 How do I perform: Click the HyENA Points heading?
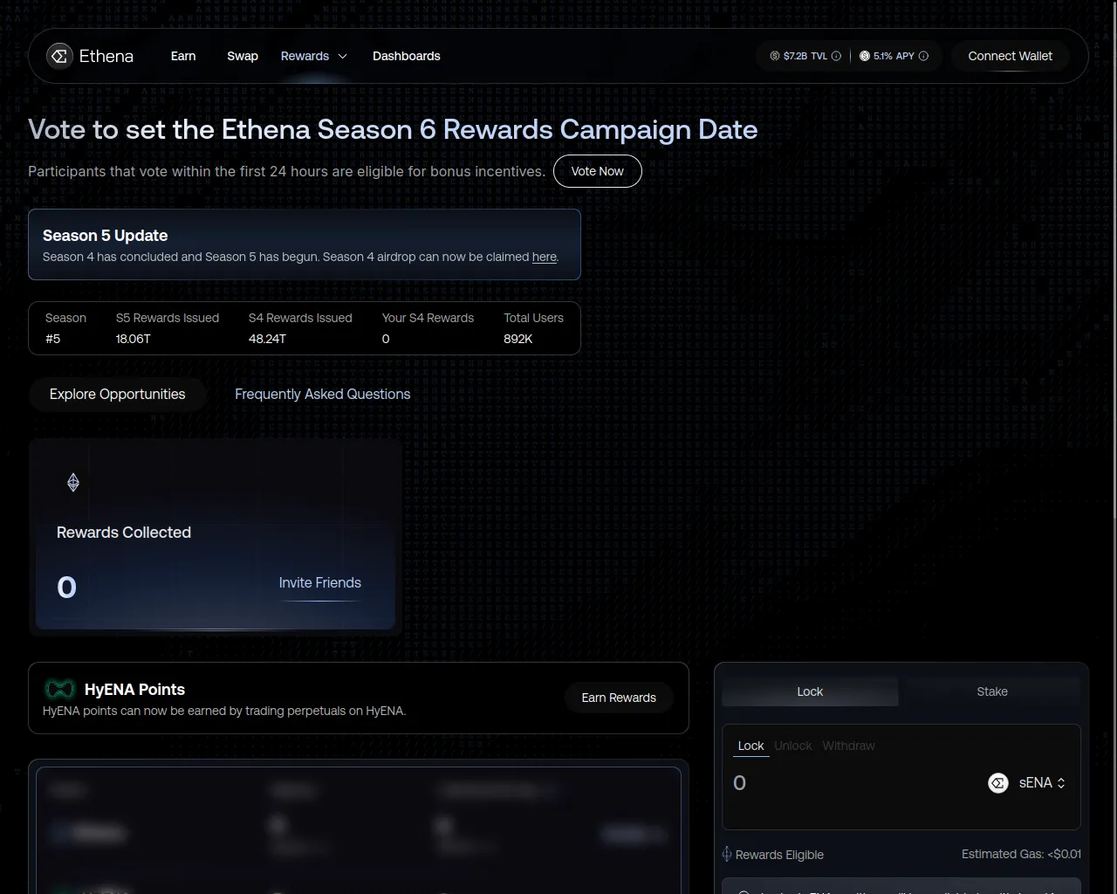click(134, 690)
